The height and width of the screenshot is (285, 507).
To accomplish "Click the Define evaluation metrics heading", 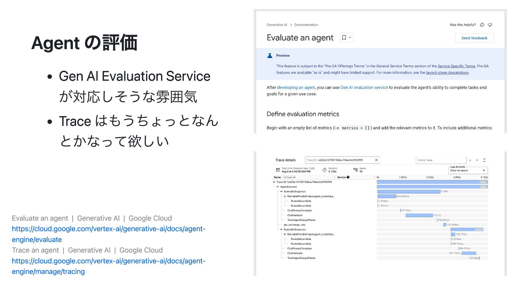I will pyautogui.click(x=303, y=114).
